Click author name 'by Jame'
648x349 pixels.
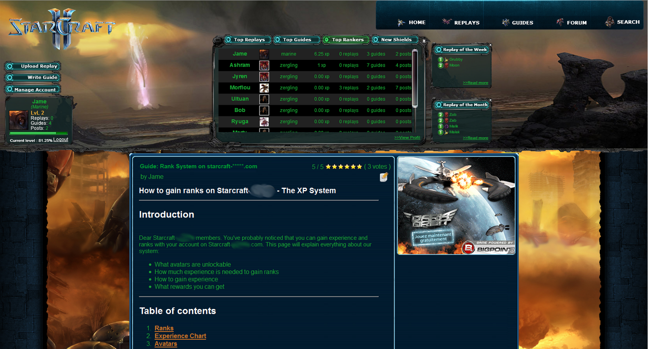pyautogui.click(x=152, y=177)
